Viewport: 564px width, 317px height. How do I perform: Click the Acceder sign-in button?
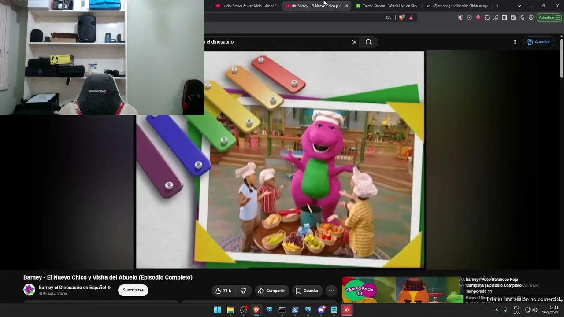pos(539,42)
